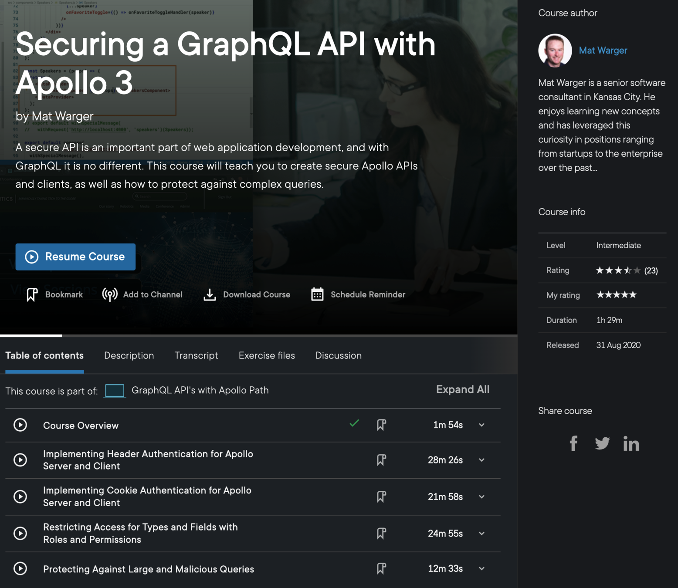Click the Course Overview title text
Screen dimensions: 678x588
point(81,426)
